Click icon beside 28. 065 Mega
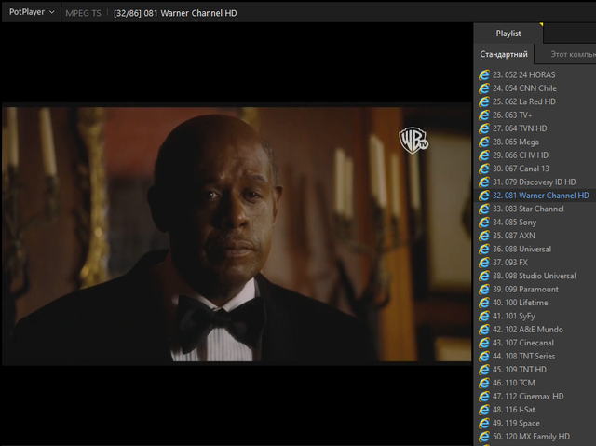This screenshot has width=596, height=446. tap(484, 142)
